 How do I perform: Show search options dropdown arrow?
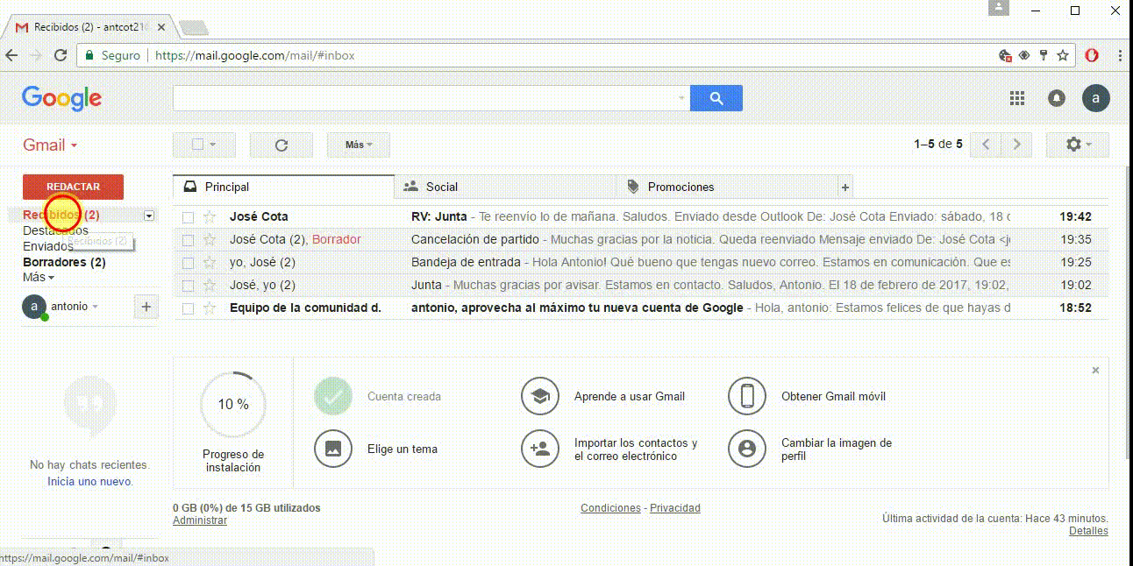coord(681,98)
